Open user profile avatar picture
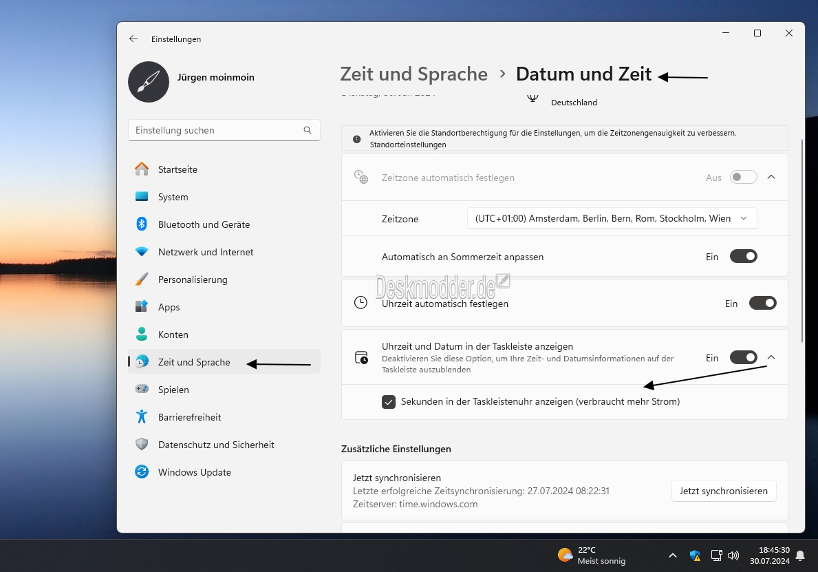 [x=149, y=82]
